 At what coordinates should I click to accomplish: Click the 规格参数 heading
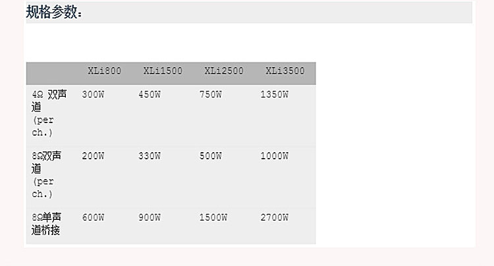pyautogui.click(x=54, y=12)
